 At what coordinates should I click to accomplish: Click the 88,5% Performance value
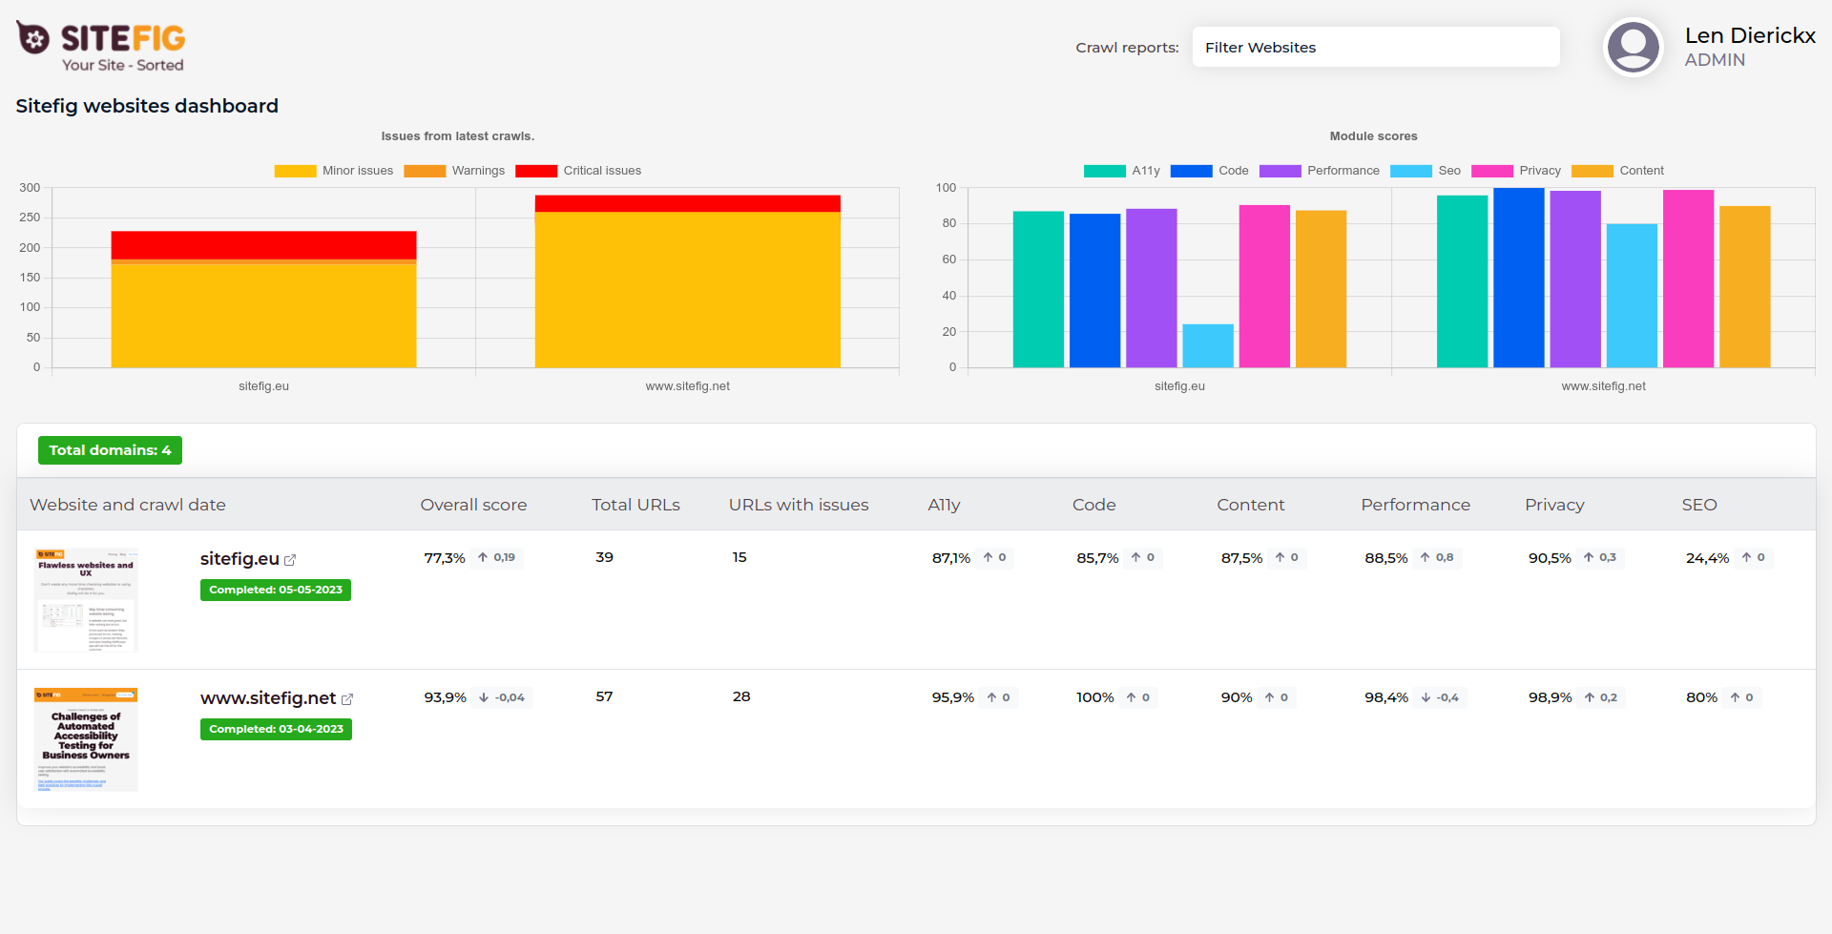[x=1386, y=558]
